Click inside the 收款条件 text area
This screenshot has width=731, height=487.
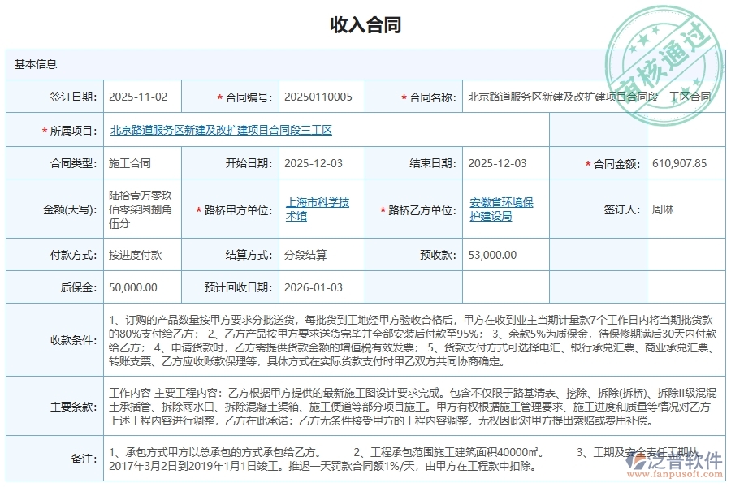pos(406,333)
